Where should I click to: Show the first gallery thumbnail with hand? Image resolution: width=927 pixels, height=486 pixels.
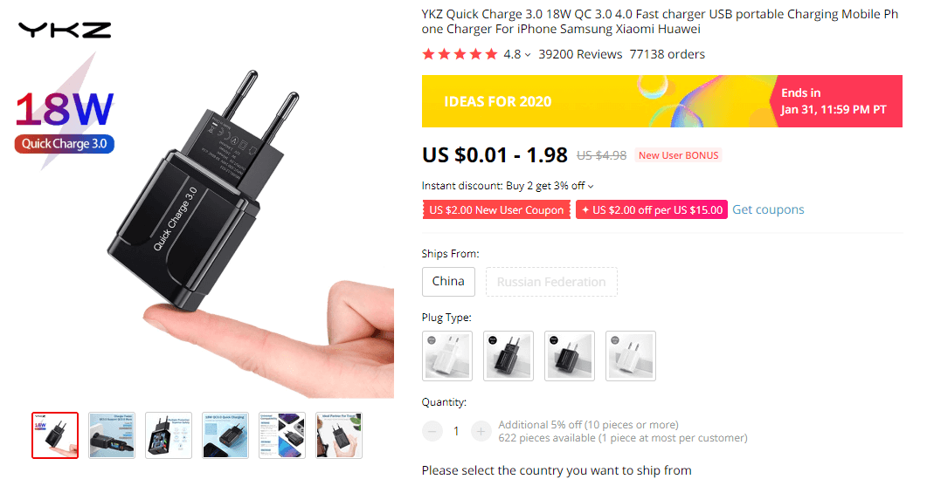tap(55, 435)
